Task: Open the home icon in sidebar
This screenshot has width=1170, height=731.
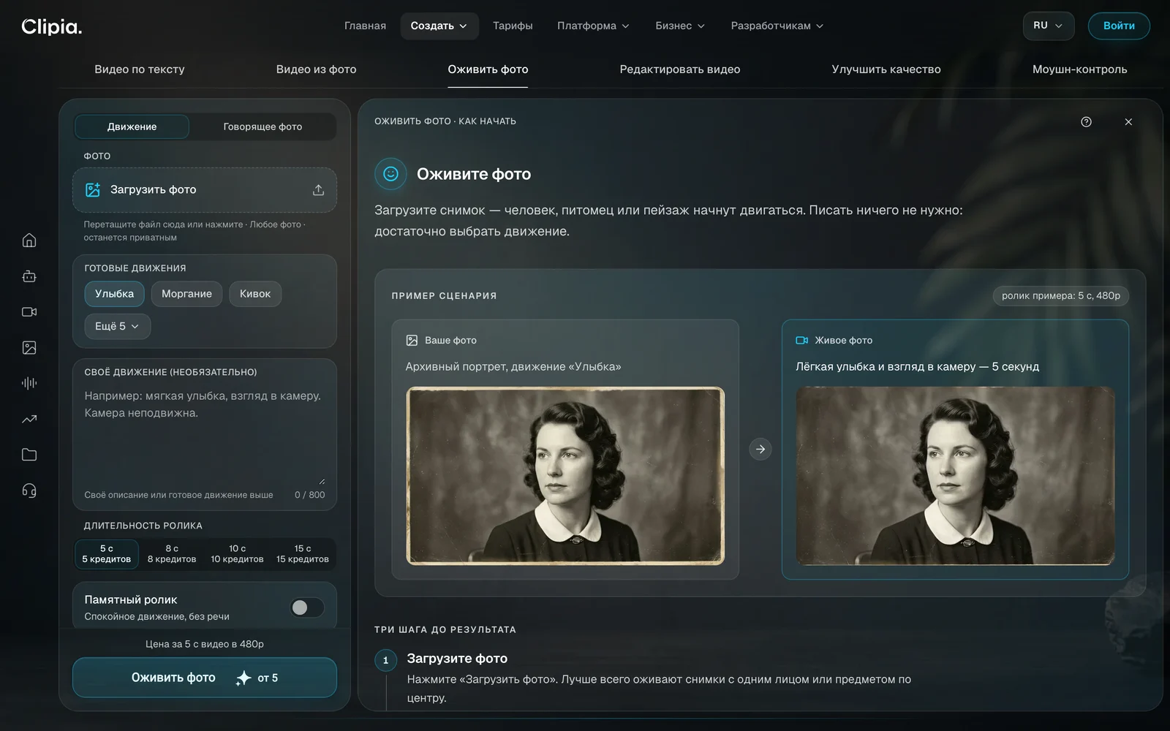Action: [x=29, y=240]
